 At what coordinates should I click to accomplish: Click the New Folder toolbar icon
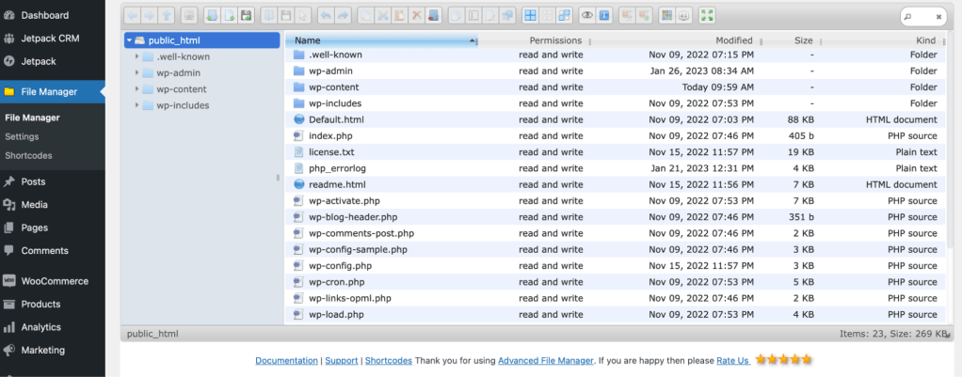click(211, 16)
